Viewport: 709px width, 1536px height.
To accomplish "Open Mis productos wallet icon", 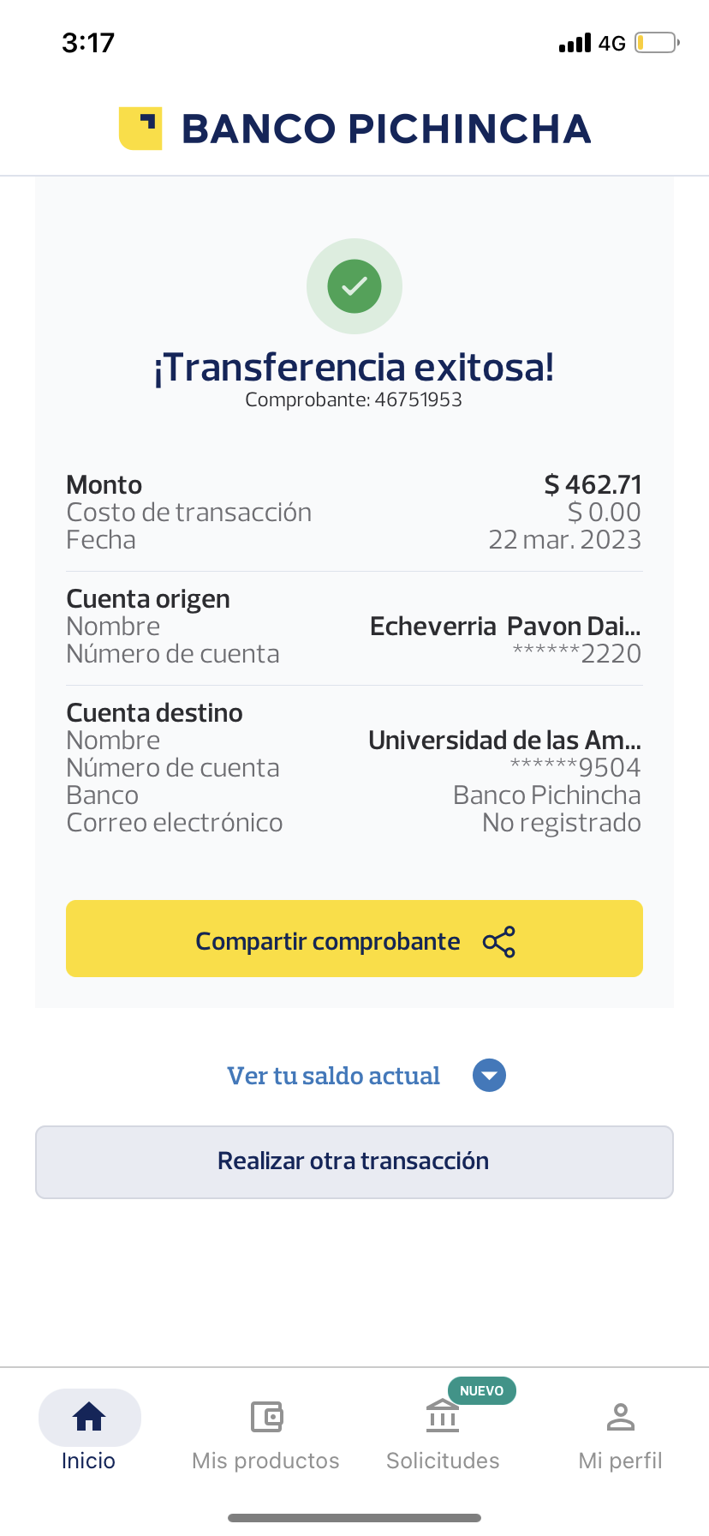I will pos(266,1417).
